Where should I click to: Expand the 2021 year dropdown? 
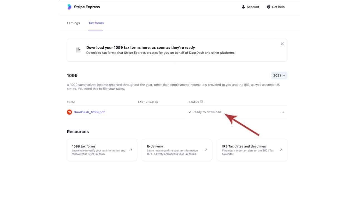(279, 76)
